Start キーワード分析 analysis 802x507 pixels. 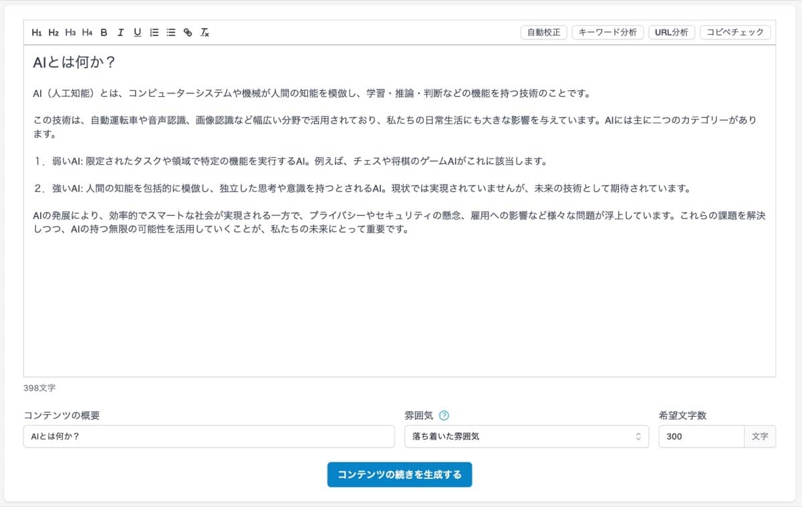point(608,31)
